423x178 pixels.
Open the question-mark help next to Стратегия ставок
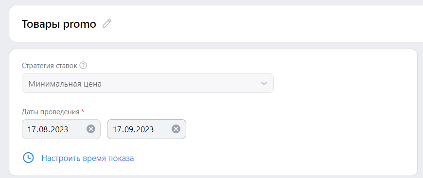point(84,66)
